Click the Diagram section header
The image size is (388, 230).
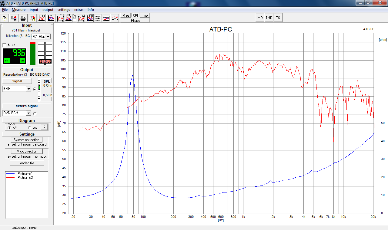(27, 120)
